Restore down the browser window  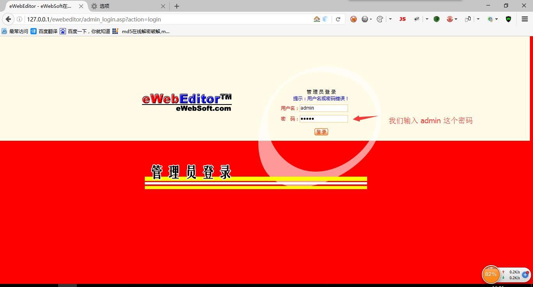pyautogui.click(x=506, y=5)
